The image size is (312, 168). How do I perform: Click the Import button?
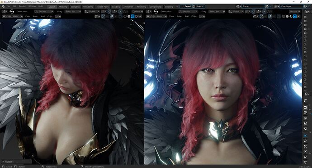(x=199, y=6)
